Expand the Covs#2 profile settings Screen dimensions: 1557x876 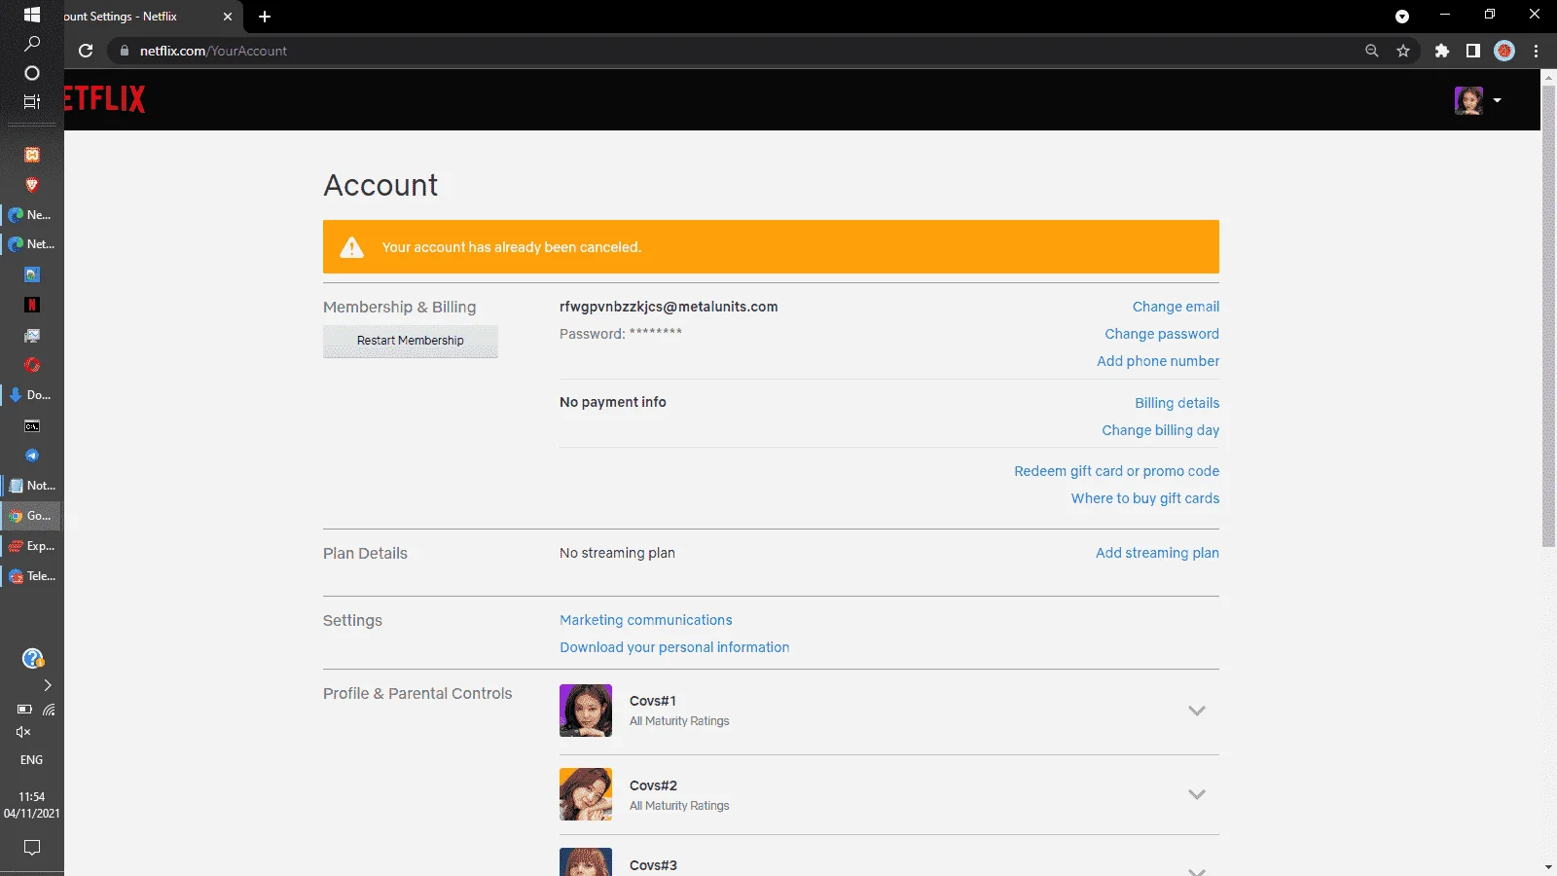tap(1197, 794)
